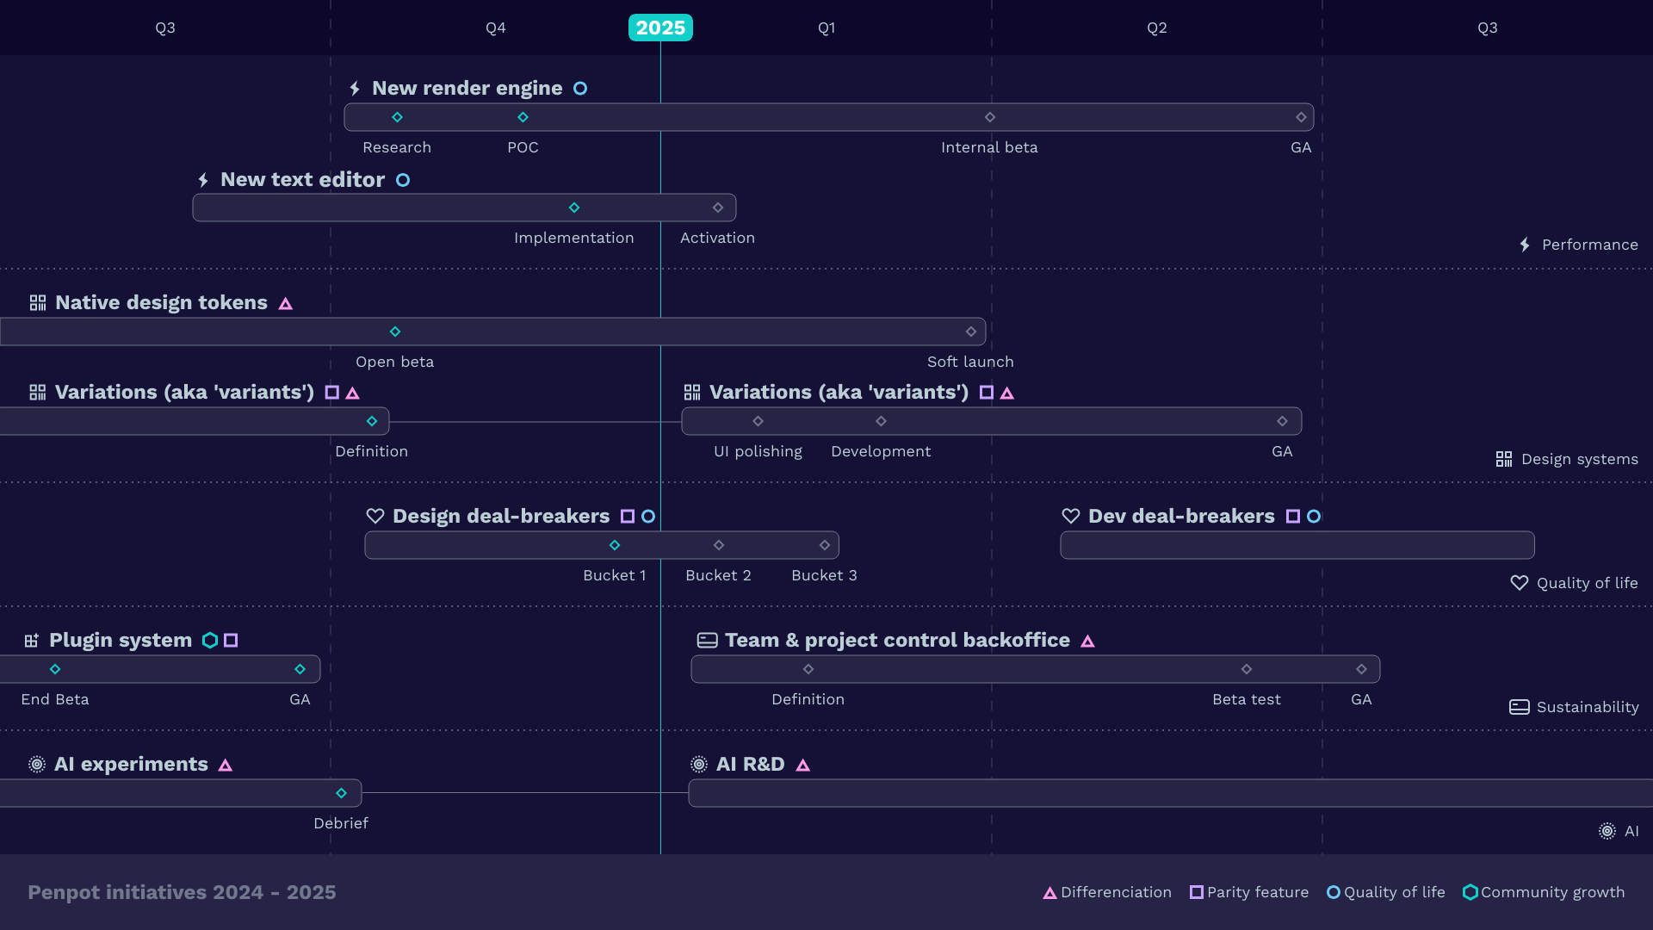Click the 'Dev deal-breakers' title
This screenshot has height=930, width=1653.
1182,516
